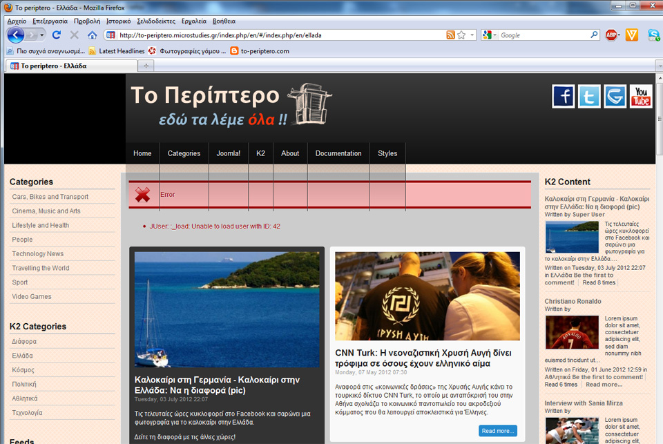Open the Βοήθεια menu

click(224, 21)
